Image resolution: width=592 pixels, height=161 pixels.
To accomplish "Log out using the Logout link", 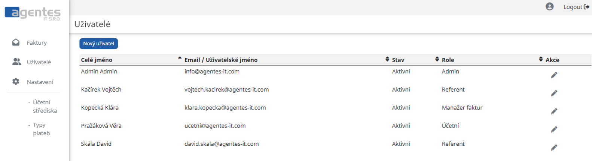I will pyautogui.click(x=576, y=7).
